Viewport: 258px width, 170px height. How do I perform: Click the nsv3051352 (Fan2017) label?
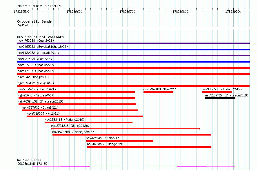point(103,138)
